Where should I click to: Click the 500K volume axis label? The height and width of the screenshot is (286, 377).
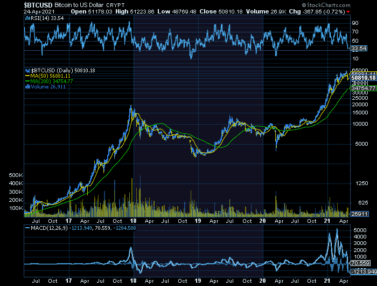click(16, 175)
